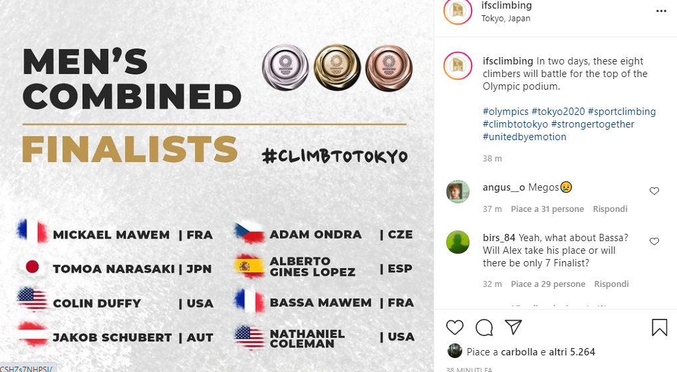
Task: Open comments via speech bubble icon
Action: pyautogui.click(x=484, y=327)
